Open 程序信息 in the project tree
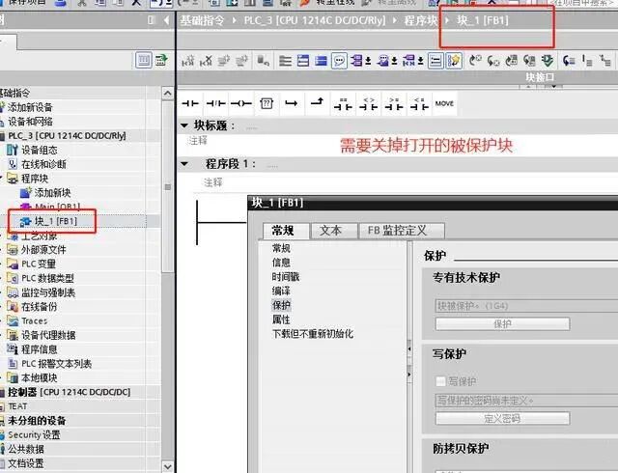Image resolution: width=618 pixels, height=473 pixels. pos(39,349)
